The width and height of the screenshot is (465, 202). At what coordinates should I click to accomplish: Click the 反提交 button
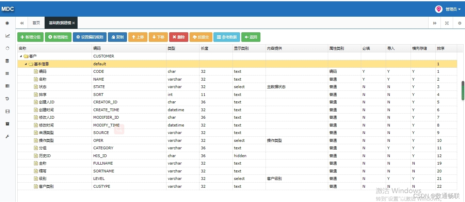(201, 37)
